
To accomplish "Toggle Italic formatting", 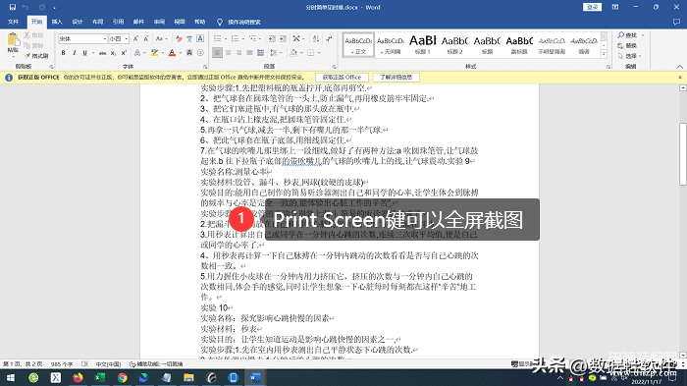I will [74, 53].
